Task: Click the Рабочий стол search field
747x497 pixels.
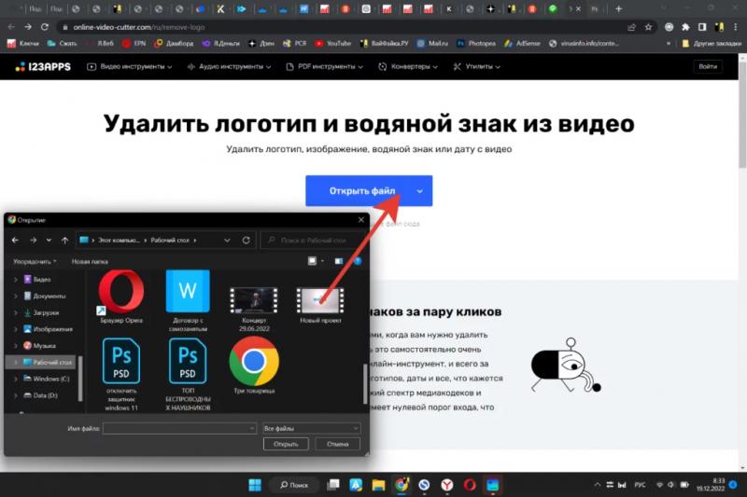Action: tap(313, 241)
